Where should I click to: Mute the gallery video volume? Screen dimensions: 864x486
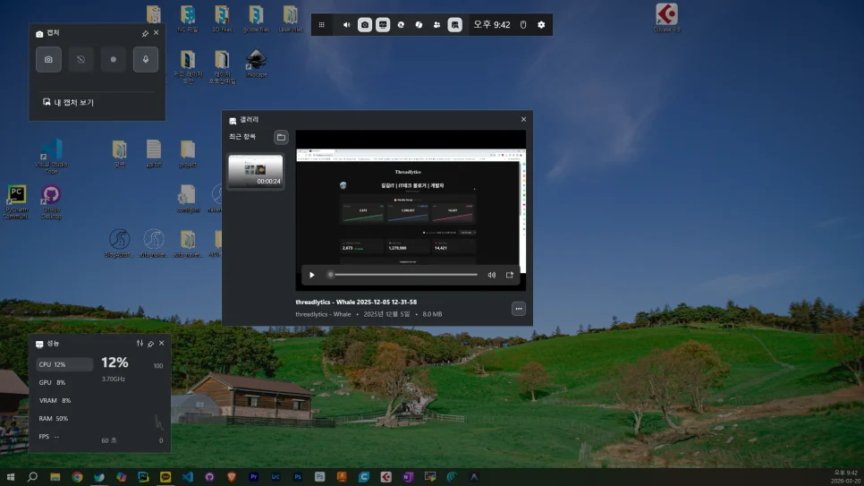tap(492, 275)
